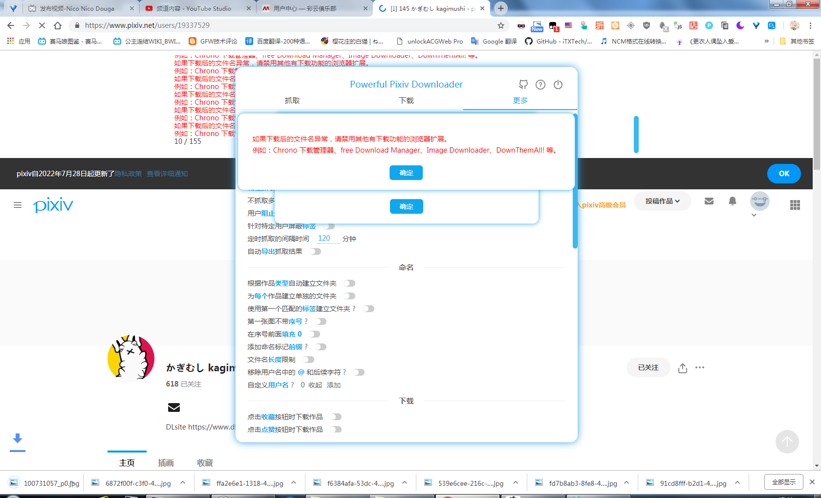Viewport: 821px width, 498px height.
Task: Open pixiv messages envelope icon
Action: point(709,201)
